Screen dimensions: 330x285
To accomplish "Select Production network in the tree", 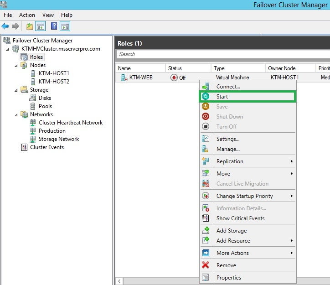I will 52,131.
